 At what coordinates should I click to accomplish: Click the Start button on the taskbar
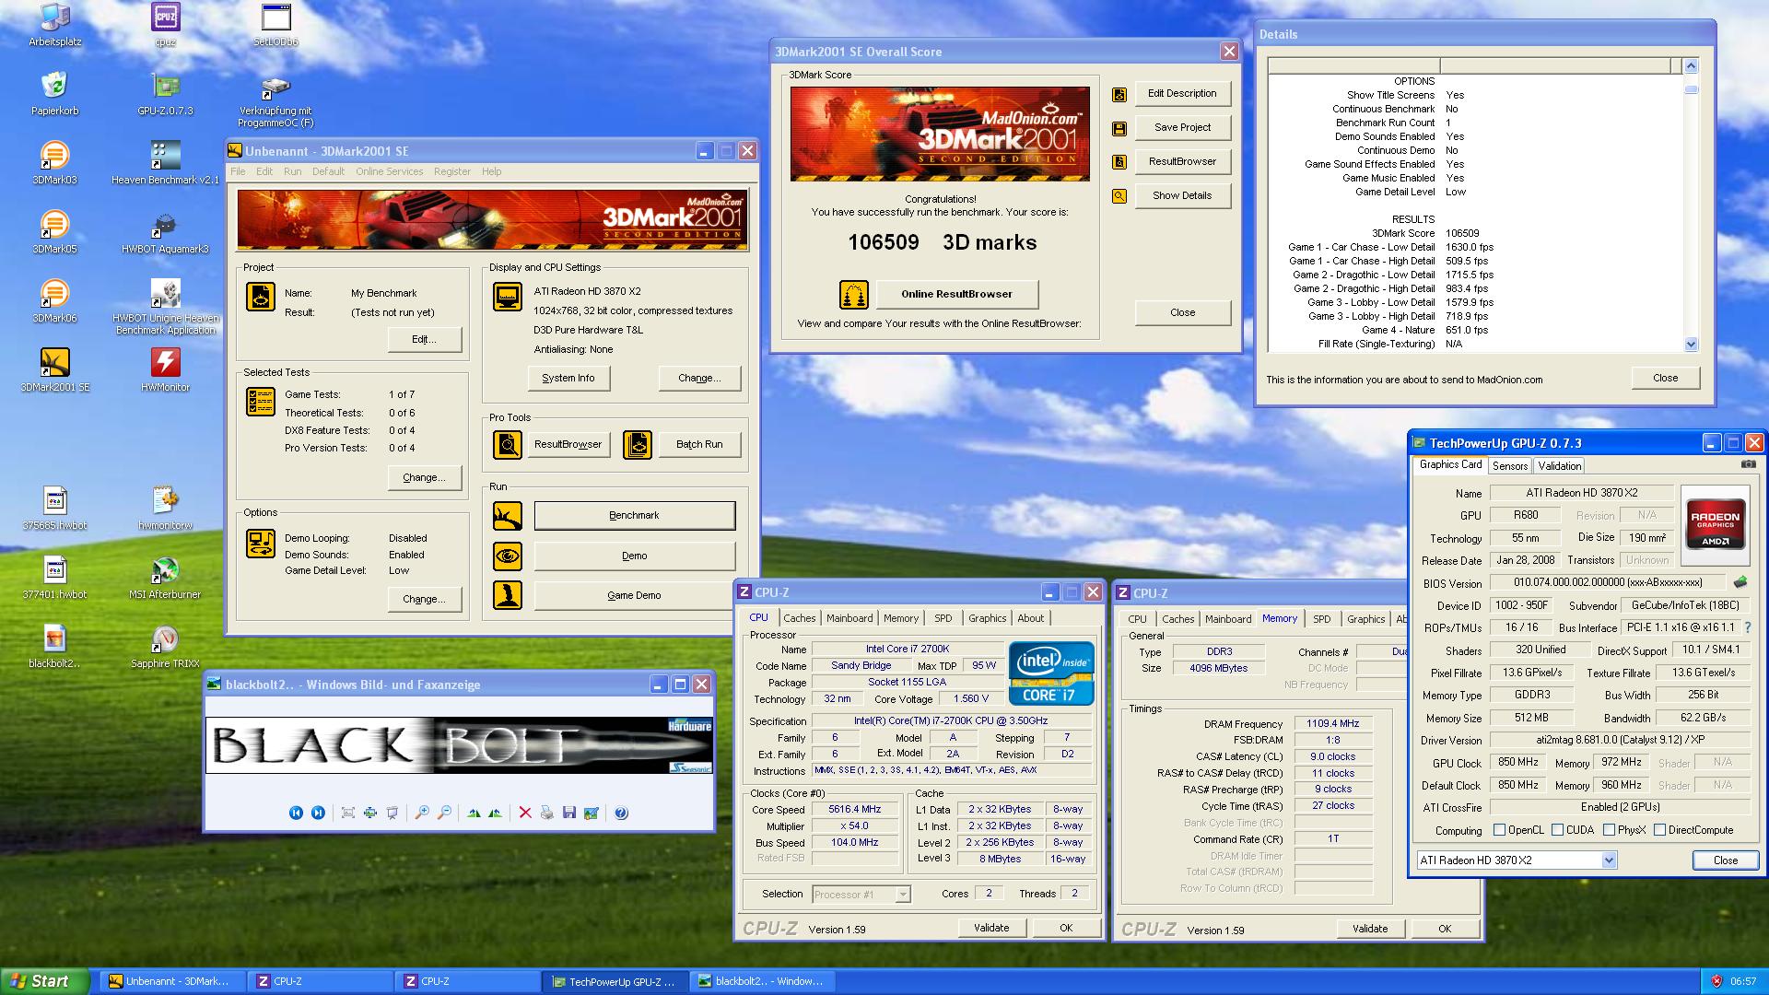coord(45,981)
